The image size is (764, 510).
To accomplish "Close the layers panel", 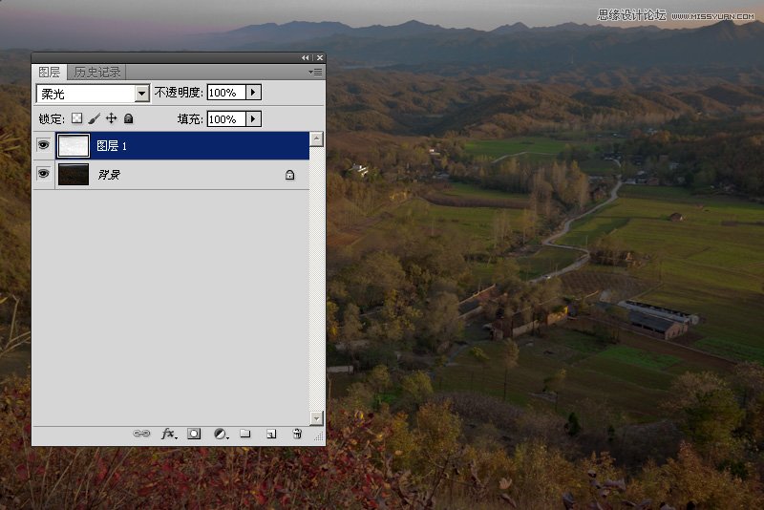I will [x=320, y=57].
